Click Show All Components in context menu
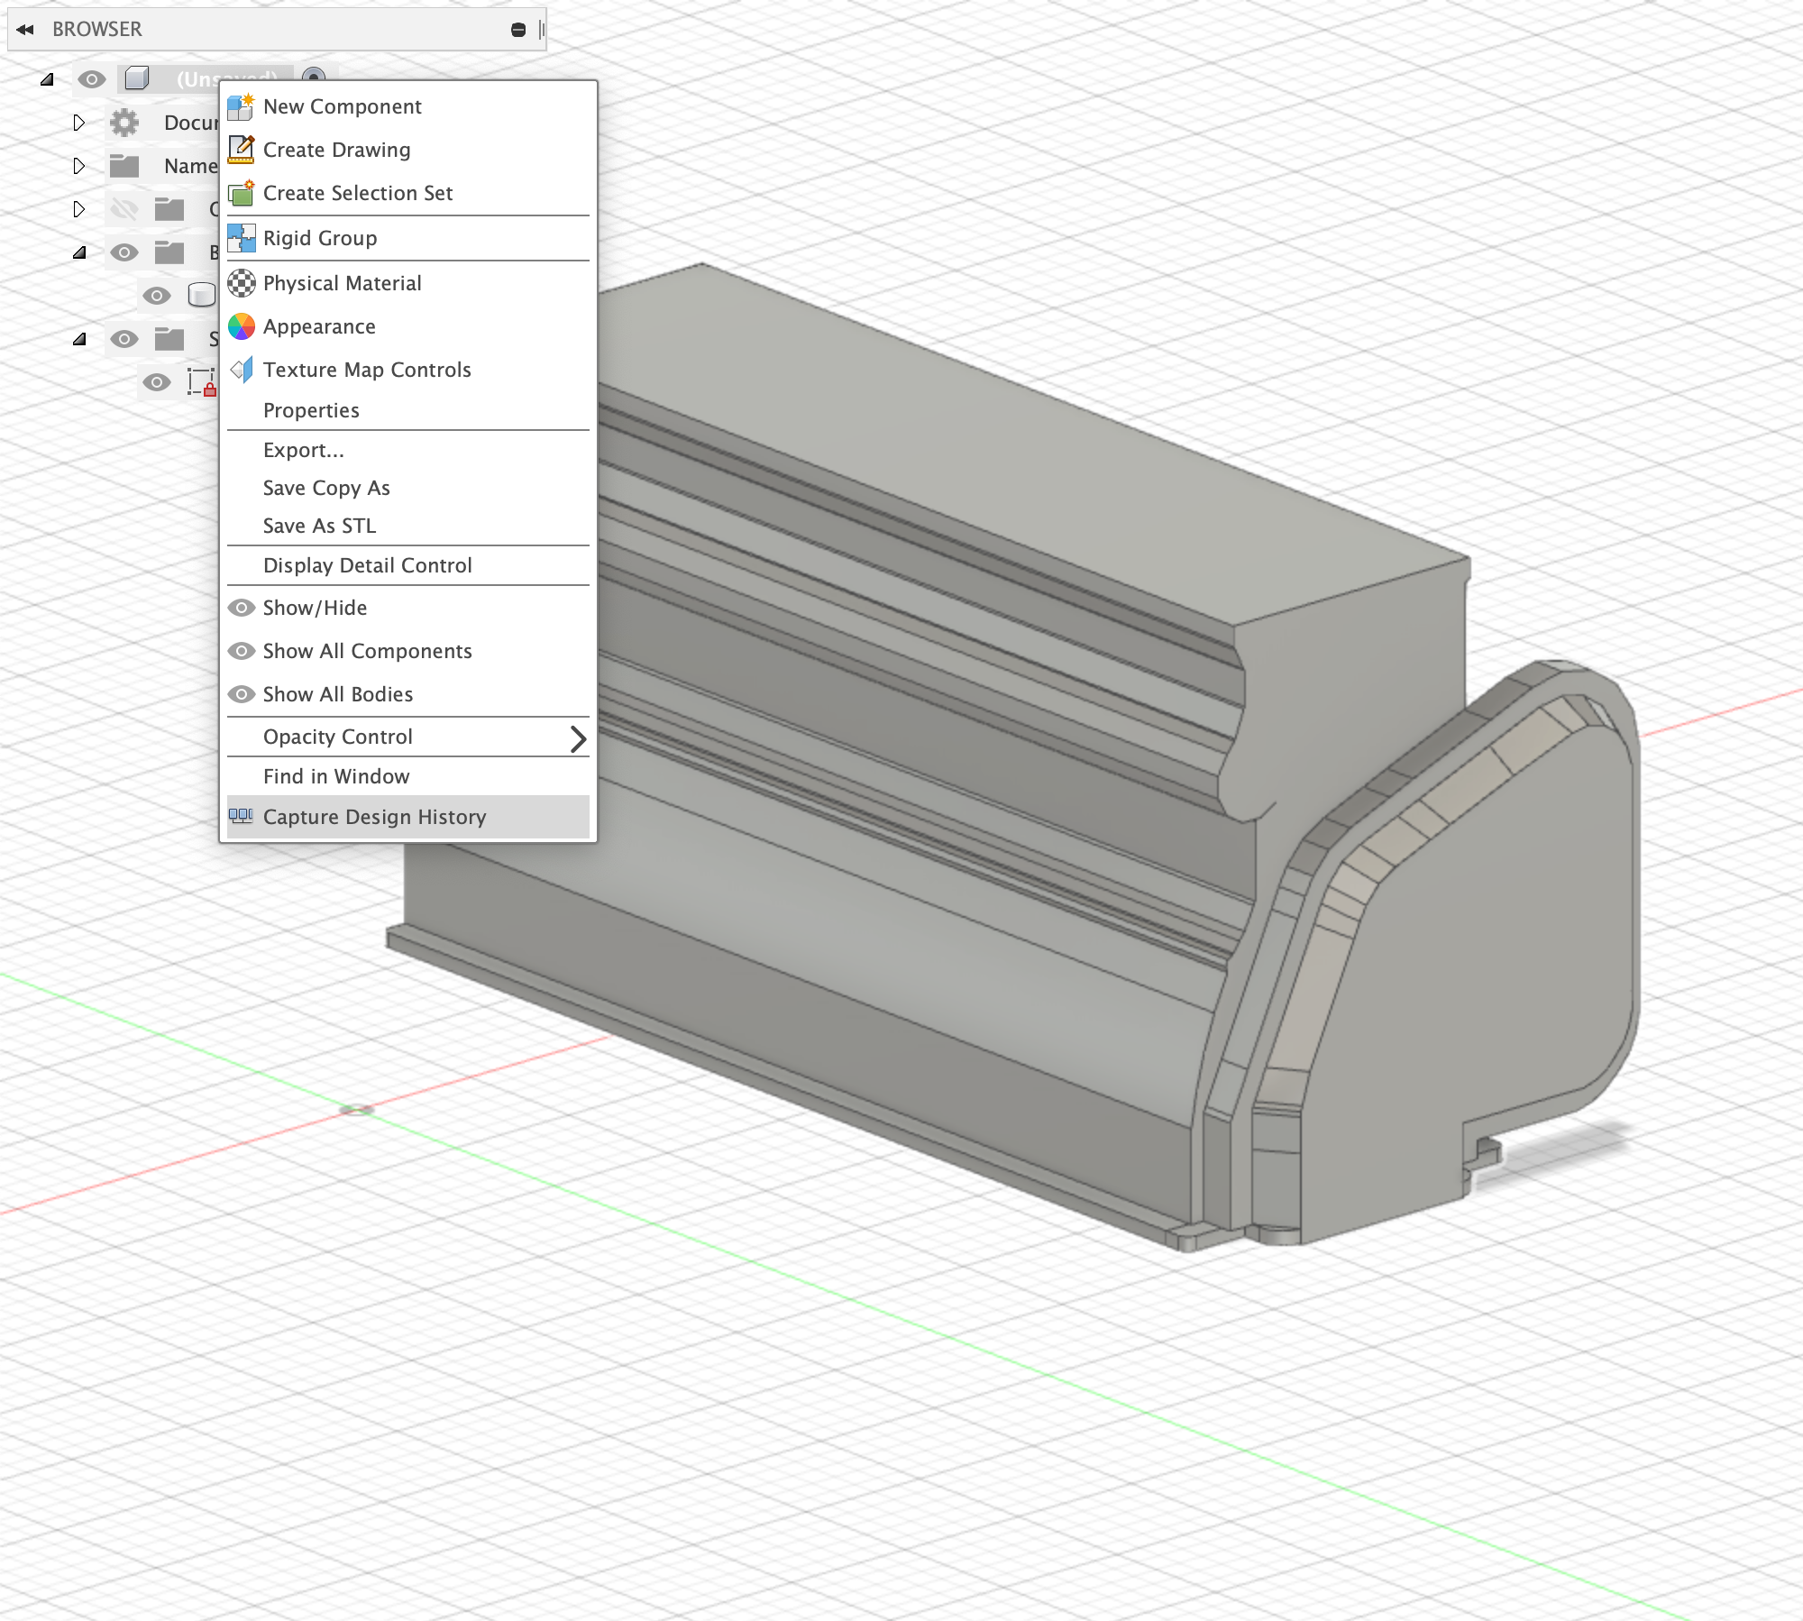The image size is (1803, 1621). pos(368,651)
